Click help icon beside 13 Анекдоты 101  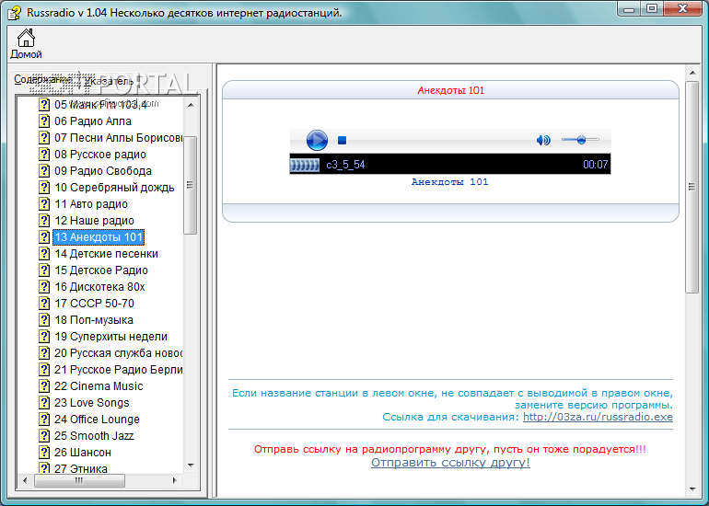(x=44, y=237)
